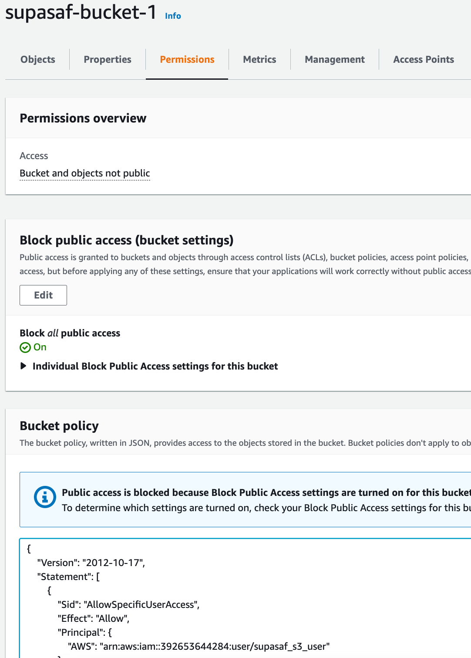Go to the Metrics tab

[259, 59]
